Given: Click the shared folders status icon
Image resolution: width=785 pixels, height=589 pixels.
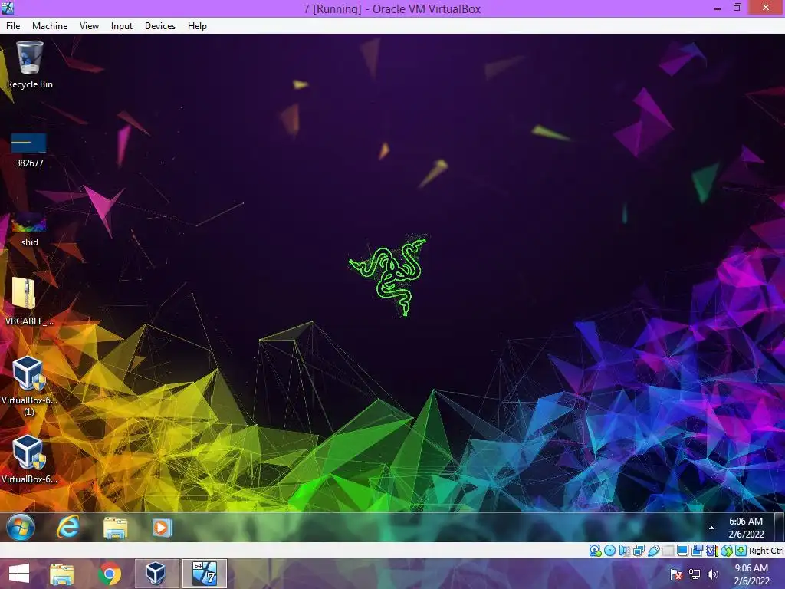Looking at the screenshot, I should tap(668, 551).
